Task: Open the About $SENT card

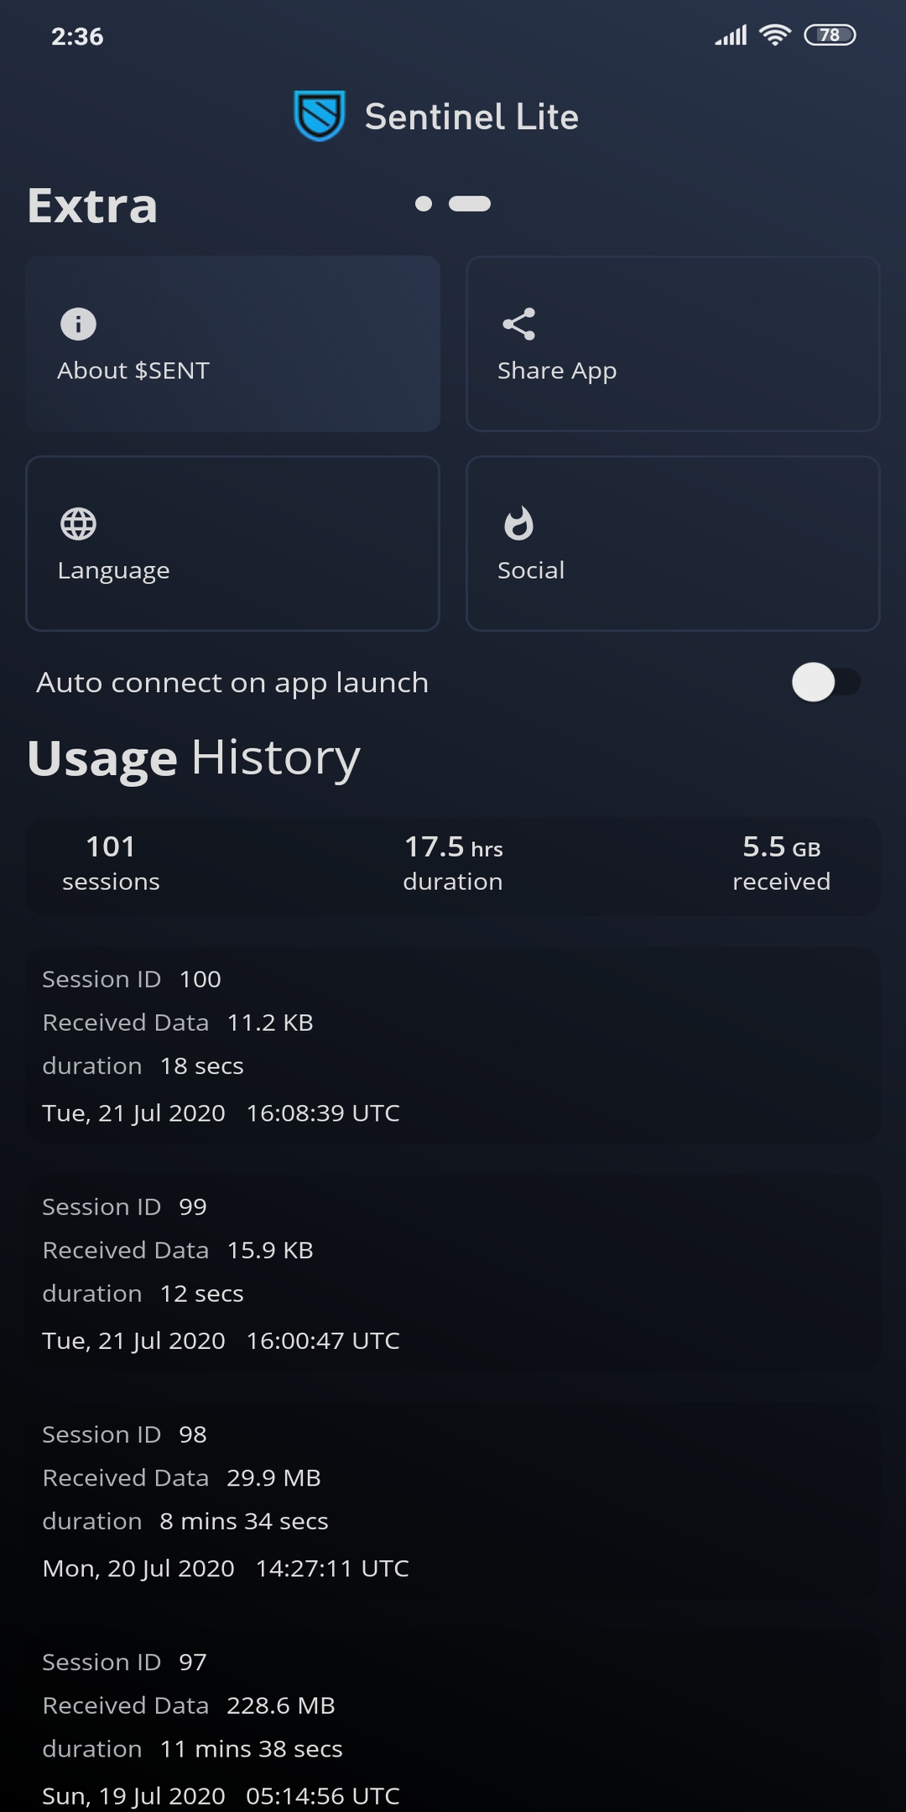Action: (x=233, y=344)
